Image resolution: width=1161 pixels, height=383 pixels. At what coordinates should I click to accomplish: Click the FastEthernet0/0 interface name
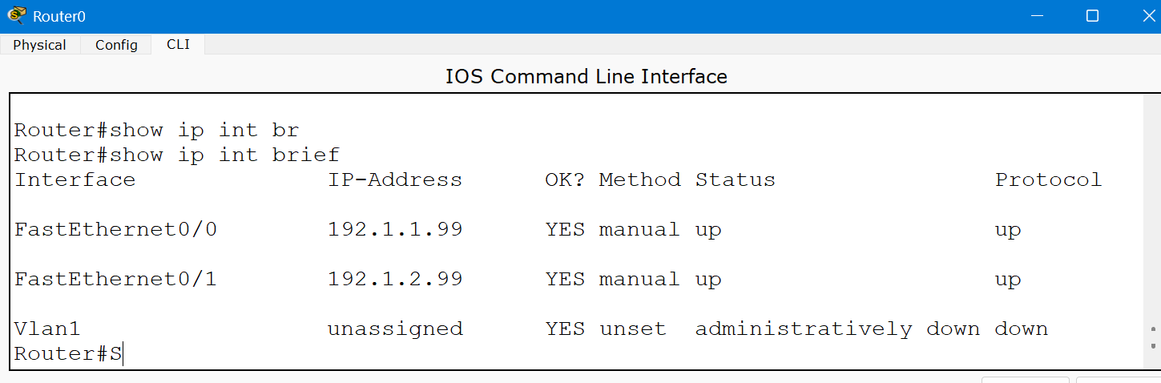(115, 230)
